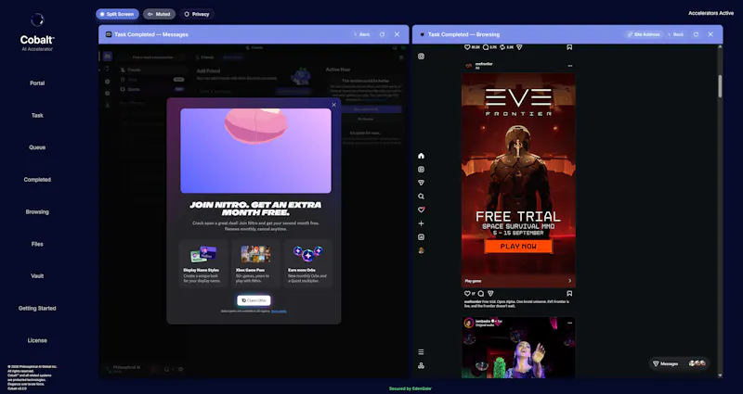
Task: Open Task in the Cobalt sidebar
Action: [x=37, y=115]
